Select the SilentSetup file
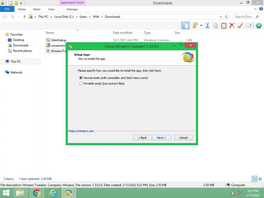 pos(59,40)
